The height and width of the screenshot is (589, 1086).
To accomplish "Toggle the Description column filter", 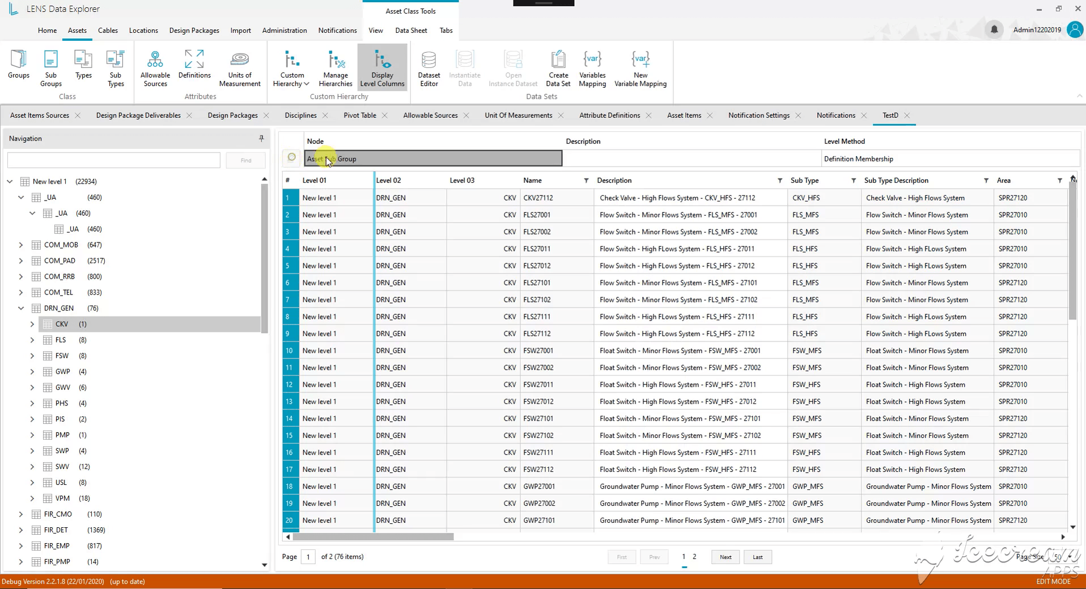I will pyautogui.click(x=780, y=181).
